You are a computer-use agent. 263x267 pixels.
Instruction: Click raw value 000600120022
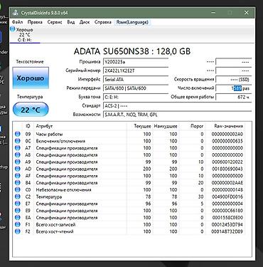pos(227,162)
